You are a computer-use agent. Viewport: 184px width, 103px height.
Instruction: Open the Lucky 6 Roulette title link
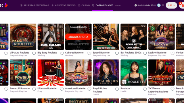point(157,53)
